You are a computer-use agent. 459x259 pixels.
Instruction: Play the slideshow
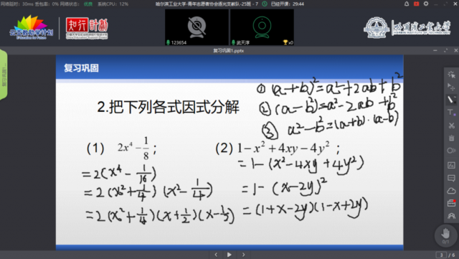(x=229, y=255)
